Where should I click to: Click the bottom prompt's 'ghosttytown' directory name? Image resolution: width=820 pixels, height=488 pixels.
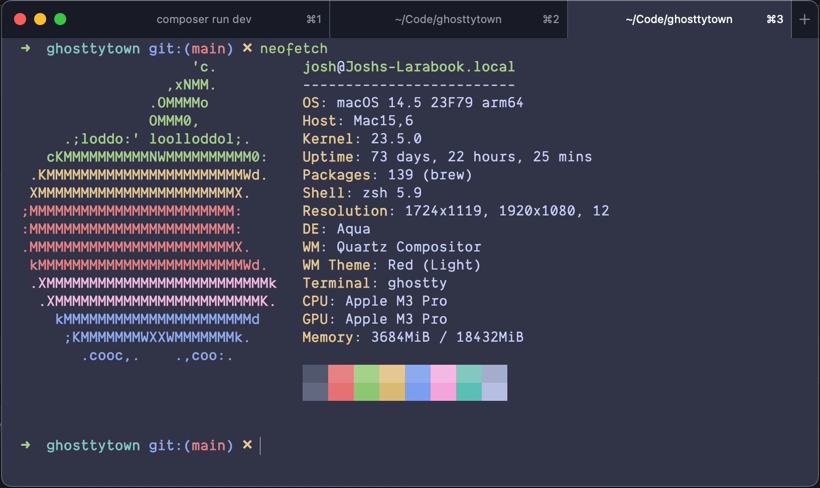pyautogui.click(x=93, y=445)
